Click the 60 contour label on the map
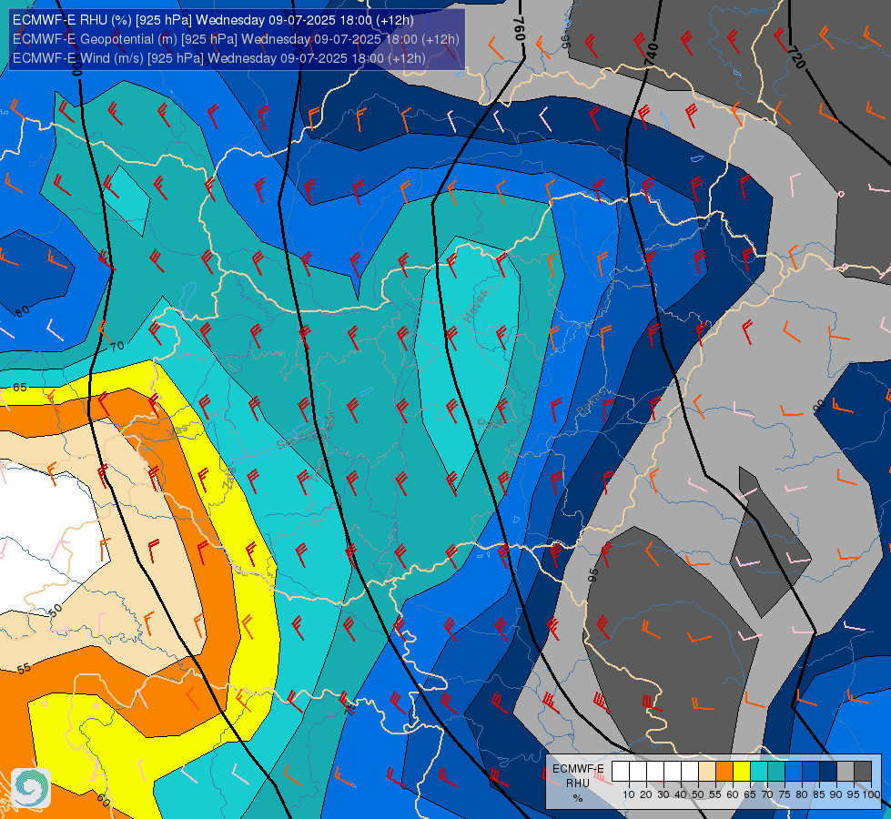891x819 pixels. (104, 800)
